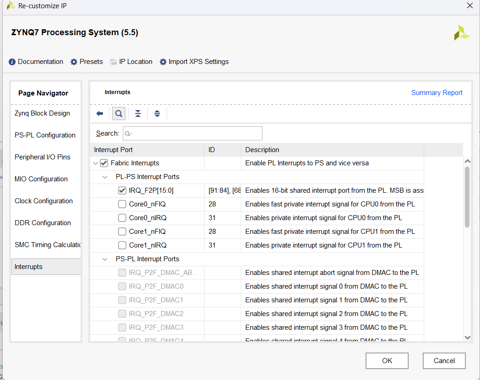The height and width of the screenshot is (380, 480).
Task: Enable the Core0_nFIQ checkbox
Action: point(122,204)
